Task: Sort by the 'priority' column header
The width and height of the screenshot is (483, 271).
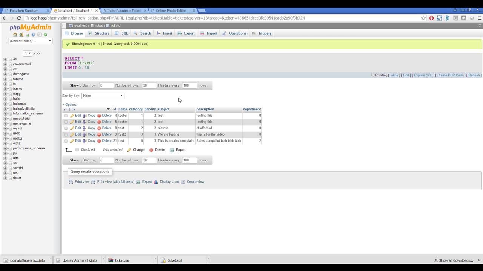Action: point(150,109)
